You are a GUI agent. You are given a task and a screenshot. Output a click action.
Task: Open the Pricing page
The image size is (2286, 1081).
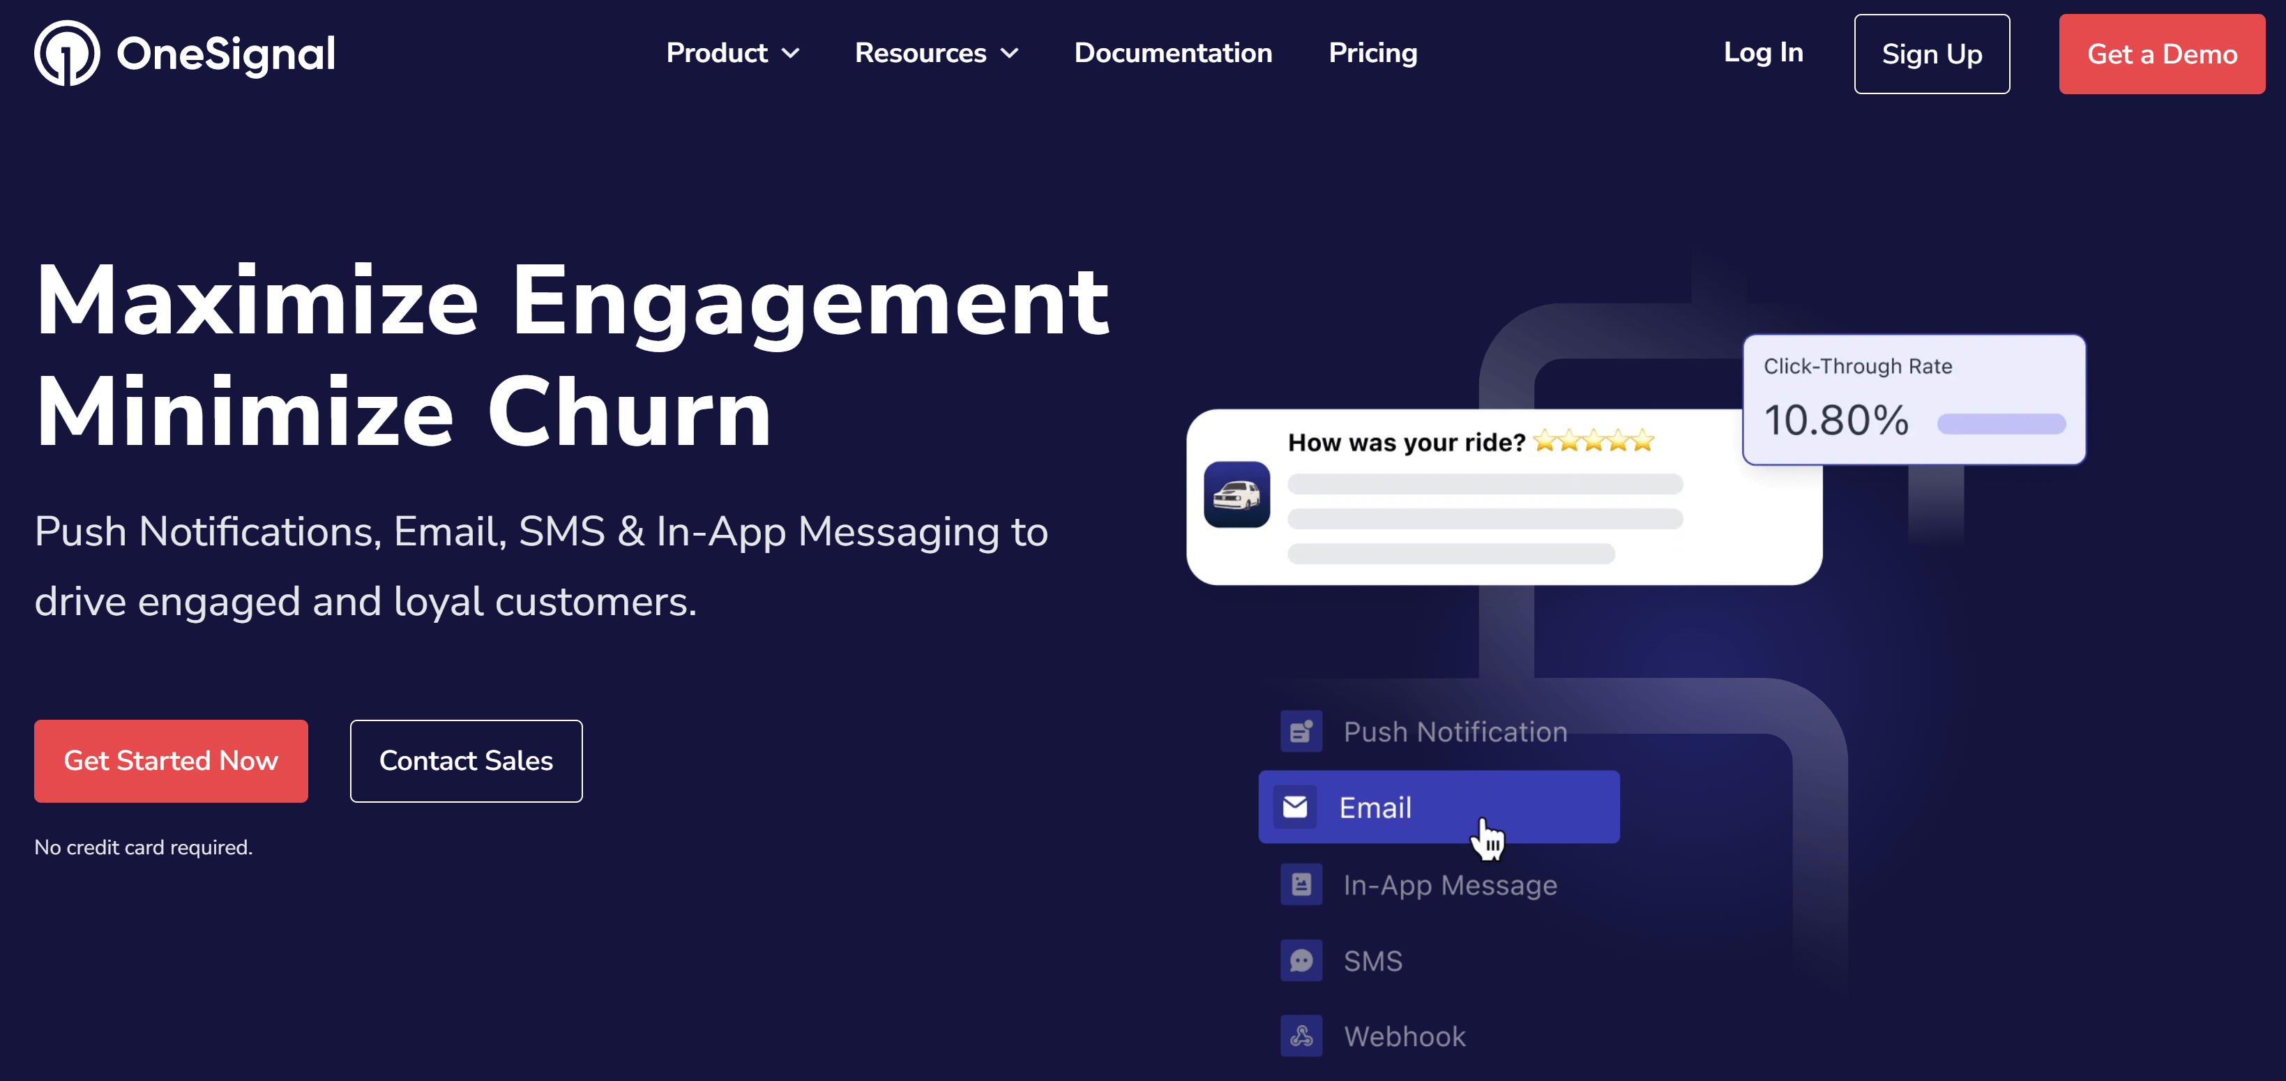[1373, 53]
